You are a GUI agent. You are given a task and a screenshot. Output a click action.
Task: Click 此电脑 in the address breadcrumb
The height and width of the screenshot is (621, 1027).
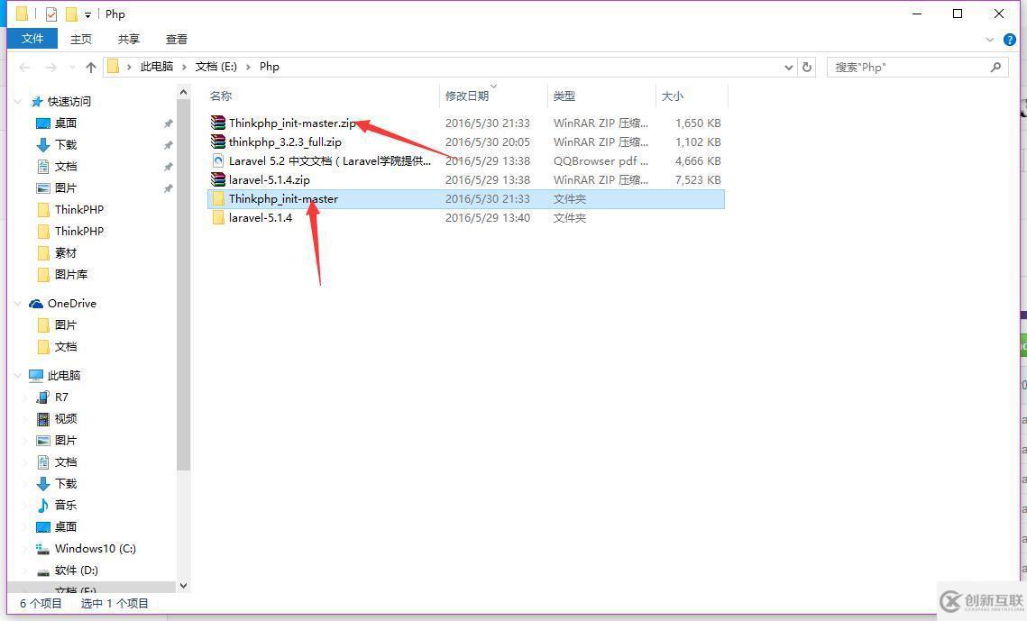(x=157, y=67)
